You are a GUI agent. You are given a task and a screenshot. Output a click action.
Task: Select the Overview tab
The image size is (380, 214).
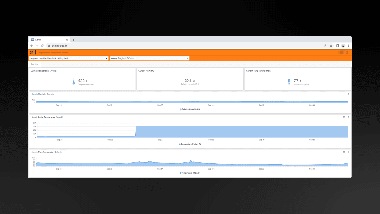tap(34, 64)
